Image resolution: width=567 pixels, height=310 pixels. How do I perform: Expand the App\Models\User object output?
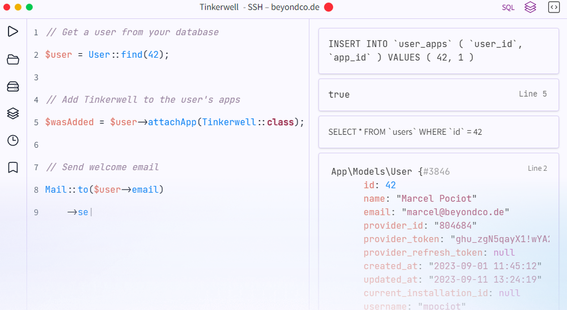[390, 171]
